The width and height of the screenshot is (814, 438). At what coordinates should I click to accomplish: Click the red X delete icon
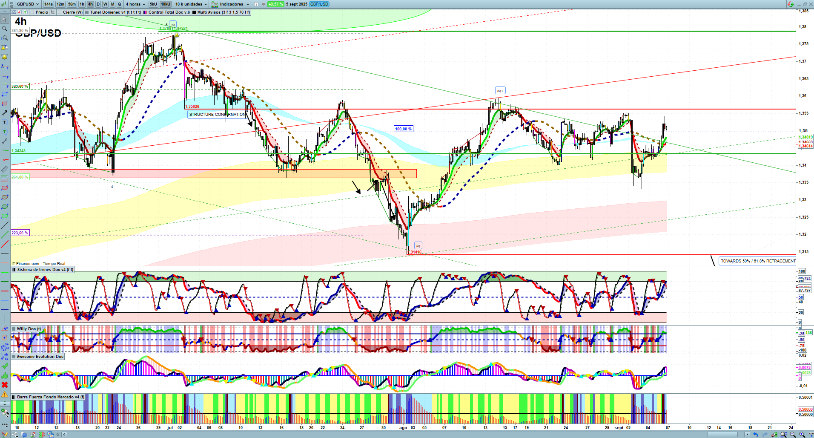coord(5,385)
